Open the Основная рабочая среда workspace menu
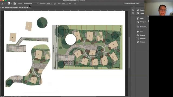This screenshot has width=173, height=97. [134, 4]
